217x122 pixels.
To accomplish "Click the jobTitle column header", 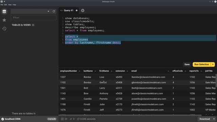I will tap(209, 71).
